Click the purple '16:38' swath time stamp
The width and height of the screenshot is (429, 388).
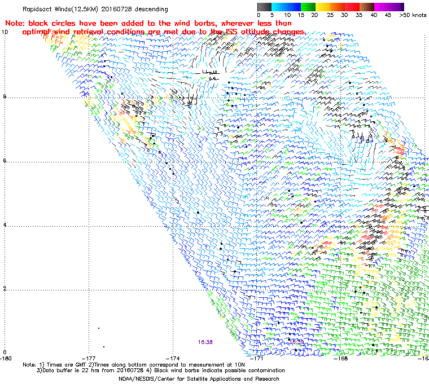(205, 342)
